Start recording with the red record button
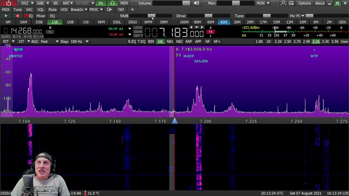 (17, 16)
